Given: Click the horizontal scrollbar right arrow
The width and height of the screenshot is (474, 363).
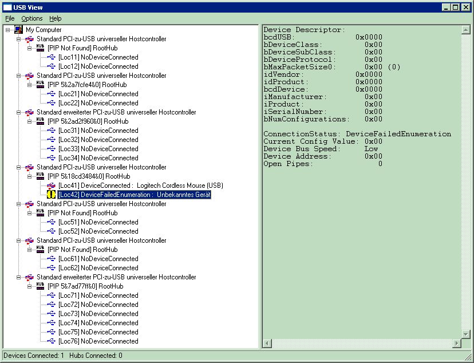Looking at the screenshot, I should [x=456, y=344].
